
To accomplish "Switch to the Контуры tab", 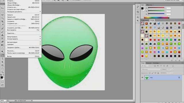I will pyautogui.click(x=156, y=63).
